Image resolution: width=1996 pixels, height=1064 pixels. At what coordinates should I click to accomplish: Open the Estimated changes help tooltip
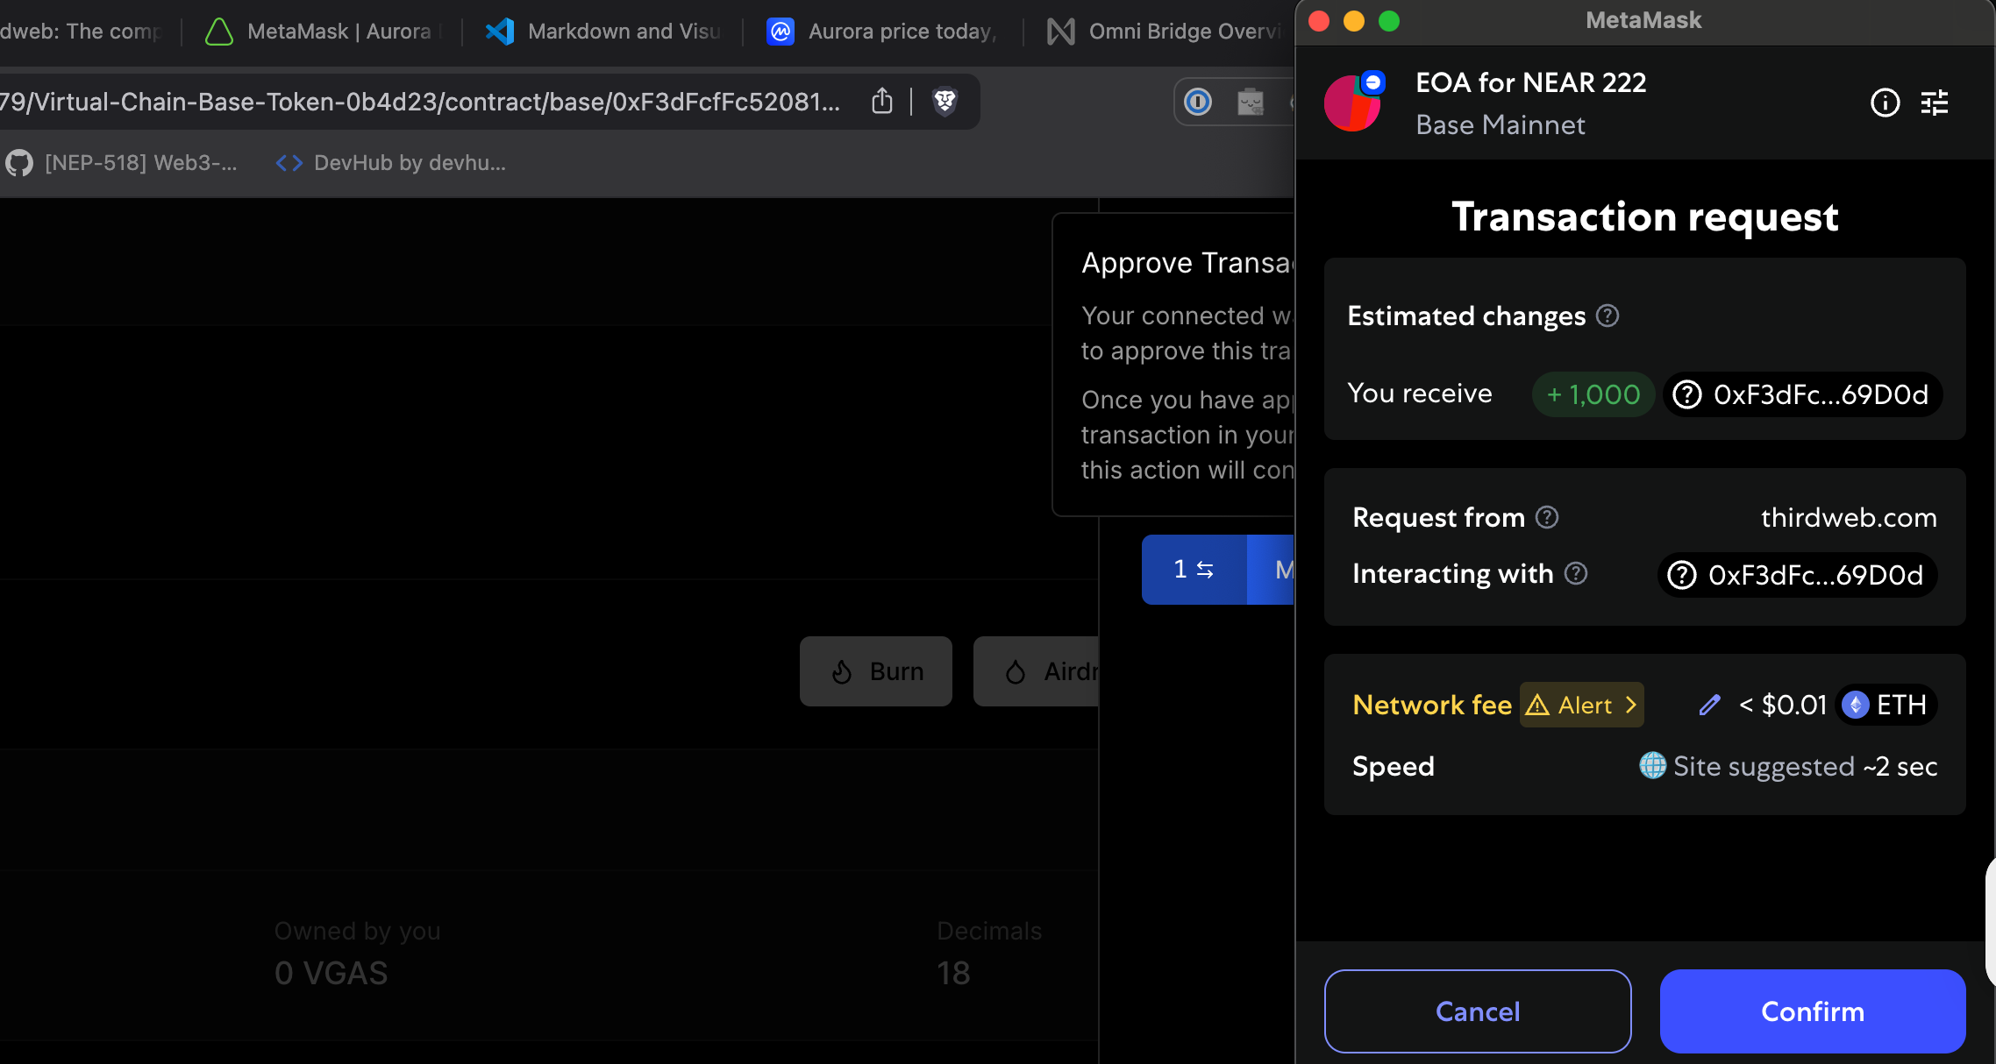point(1608,316)
